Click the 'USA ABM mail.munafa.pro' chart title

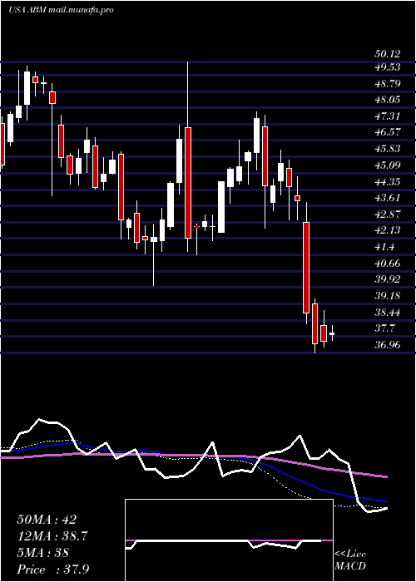pos(61,10)
